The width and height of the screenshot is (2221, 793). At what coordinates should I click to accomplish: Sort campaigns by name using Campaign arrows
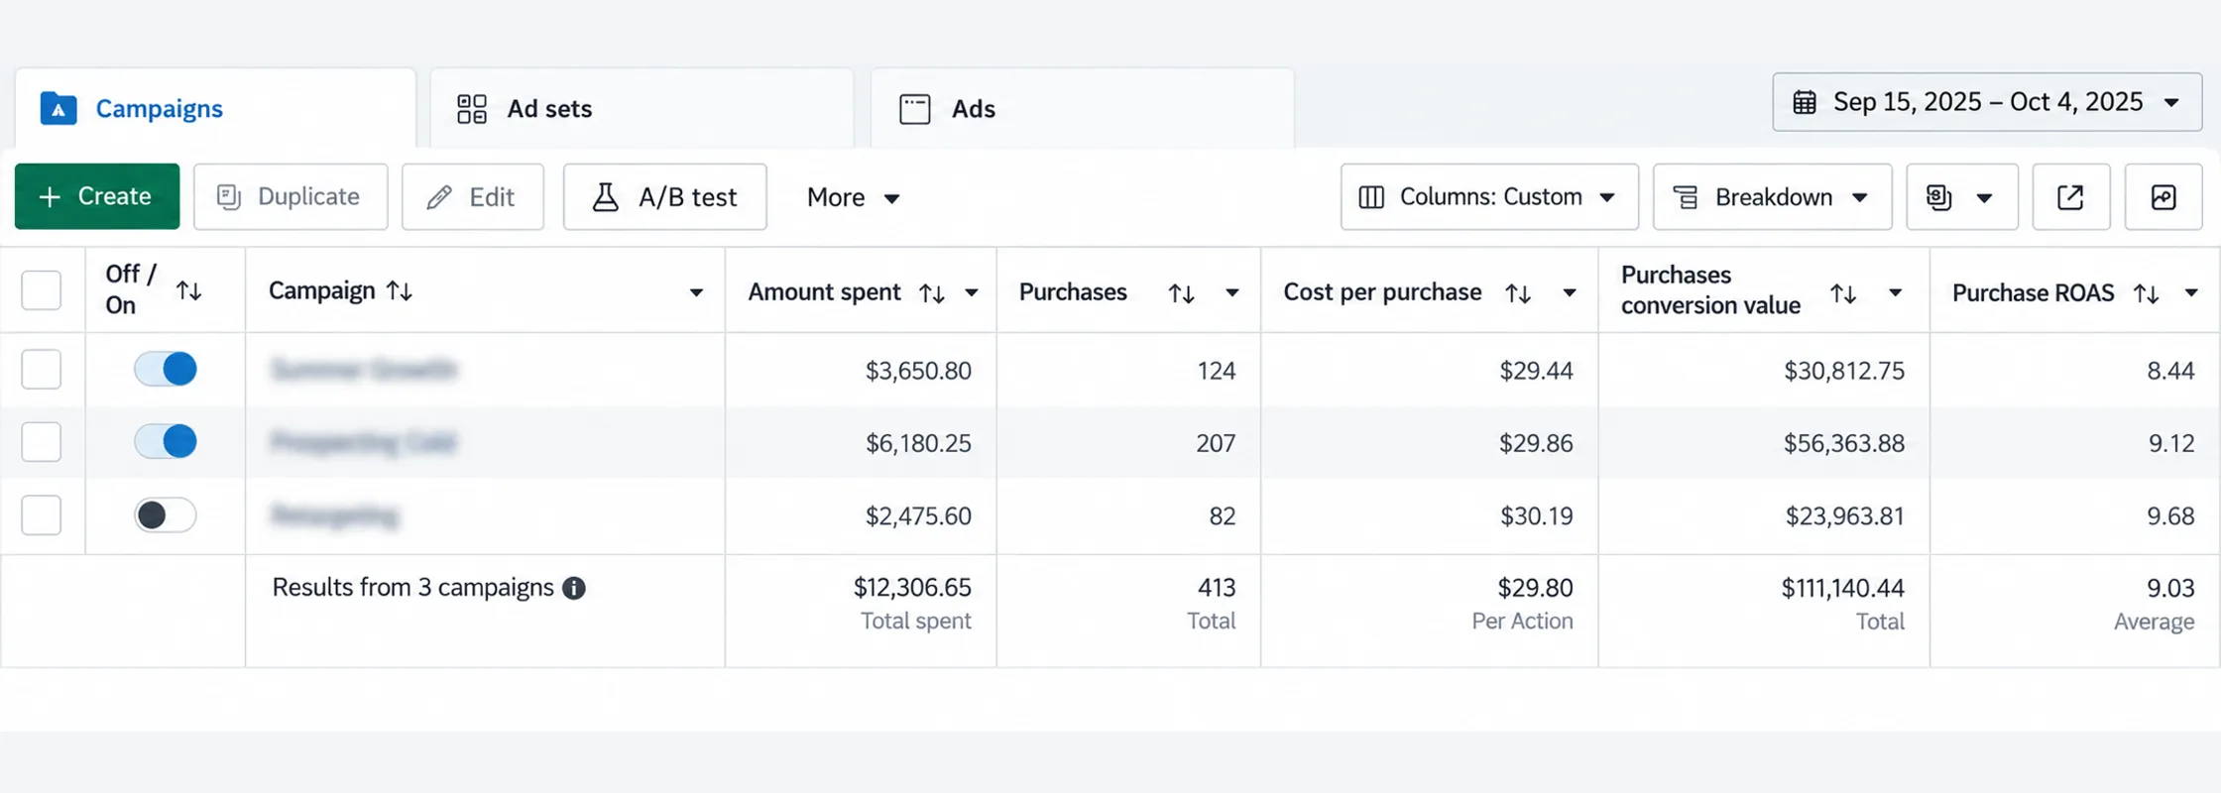coord(400,290)
